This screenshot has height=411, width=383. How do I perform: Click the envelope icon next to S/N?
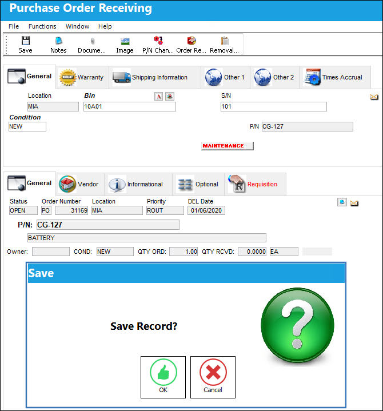point(374,97)
